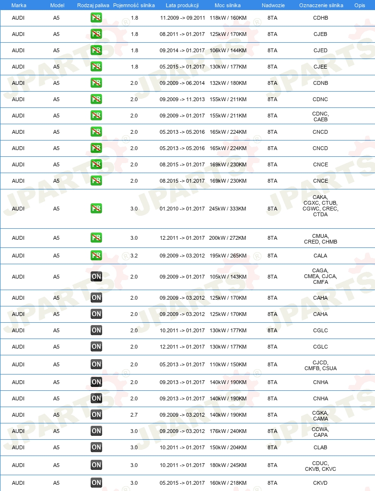Select the ON diesel icon in the 2.7 CGKA row

(x=96, y=415)
